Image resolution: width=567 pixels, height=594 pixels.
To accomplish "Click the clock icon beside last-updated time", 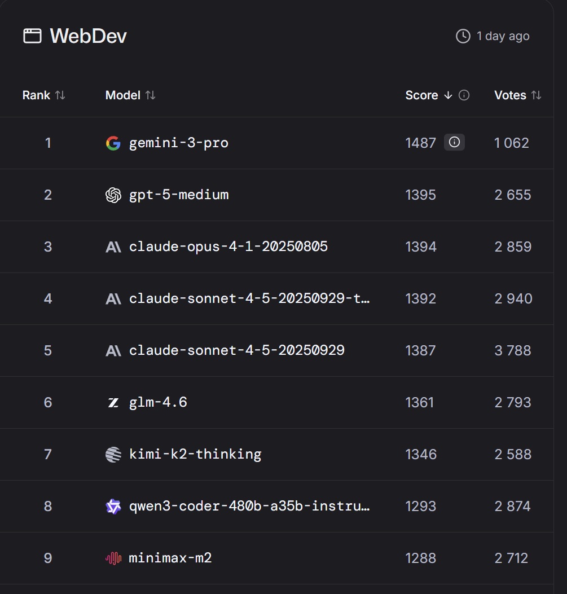I will click(463, 36).
